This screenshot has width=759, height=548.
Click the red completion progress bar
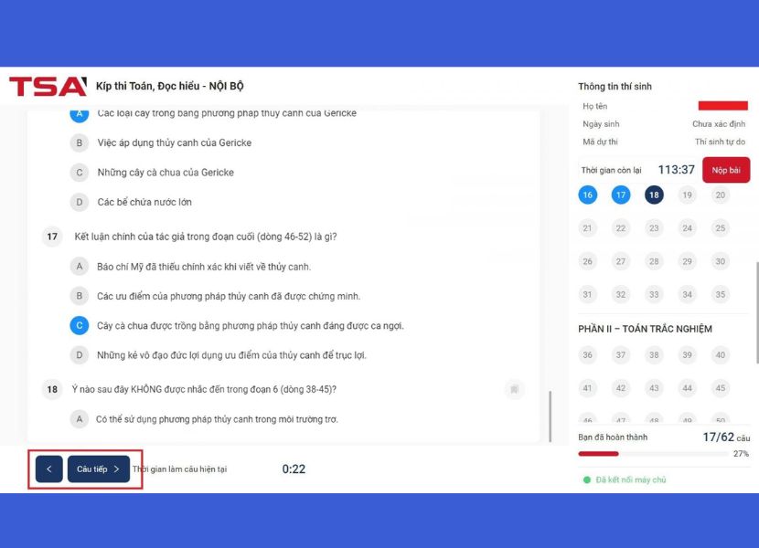[x=599, y=453]
